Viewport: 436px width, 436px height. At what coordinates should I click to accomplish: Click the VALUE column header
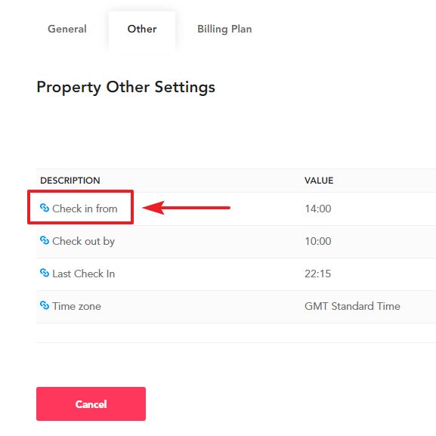click(319, 181)
